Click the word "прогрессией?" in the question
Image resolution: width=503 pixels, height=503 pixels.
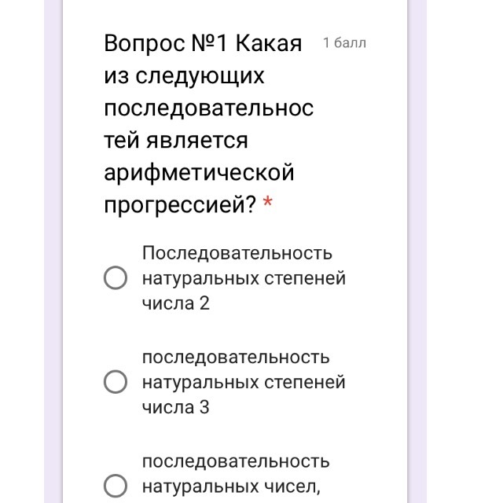click(180, 204)
